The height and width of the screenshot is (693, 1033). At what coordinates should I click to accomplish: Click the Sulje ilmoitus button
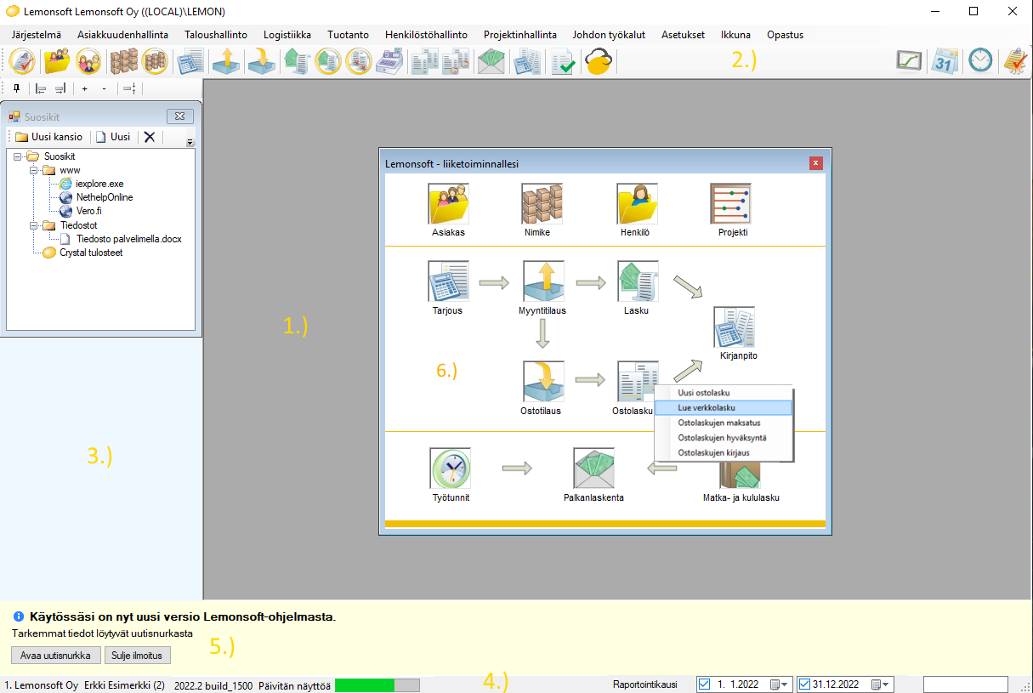(x=138, y=655)
